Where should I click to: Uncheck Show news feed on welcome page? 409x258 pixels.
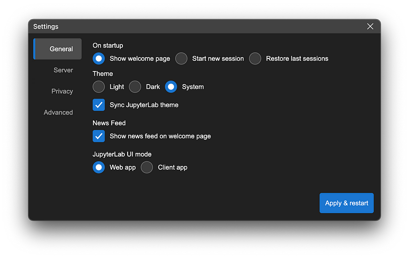point(99,136)
